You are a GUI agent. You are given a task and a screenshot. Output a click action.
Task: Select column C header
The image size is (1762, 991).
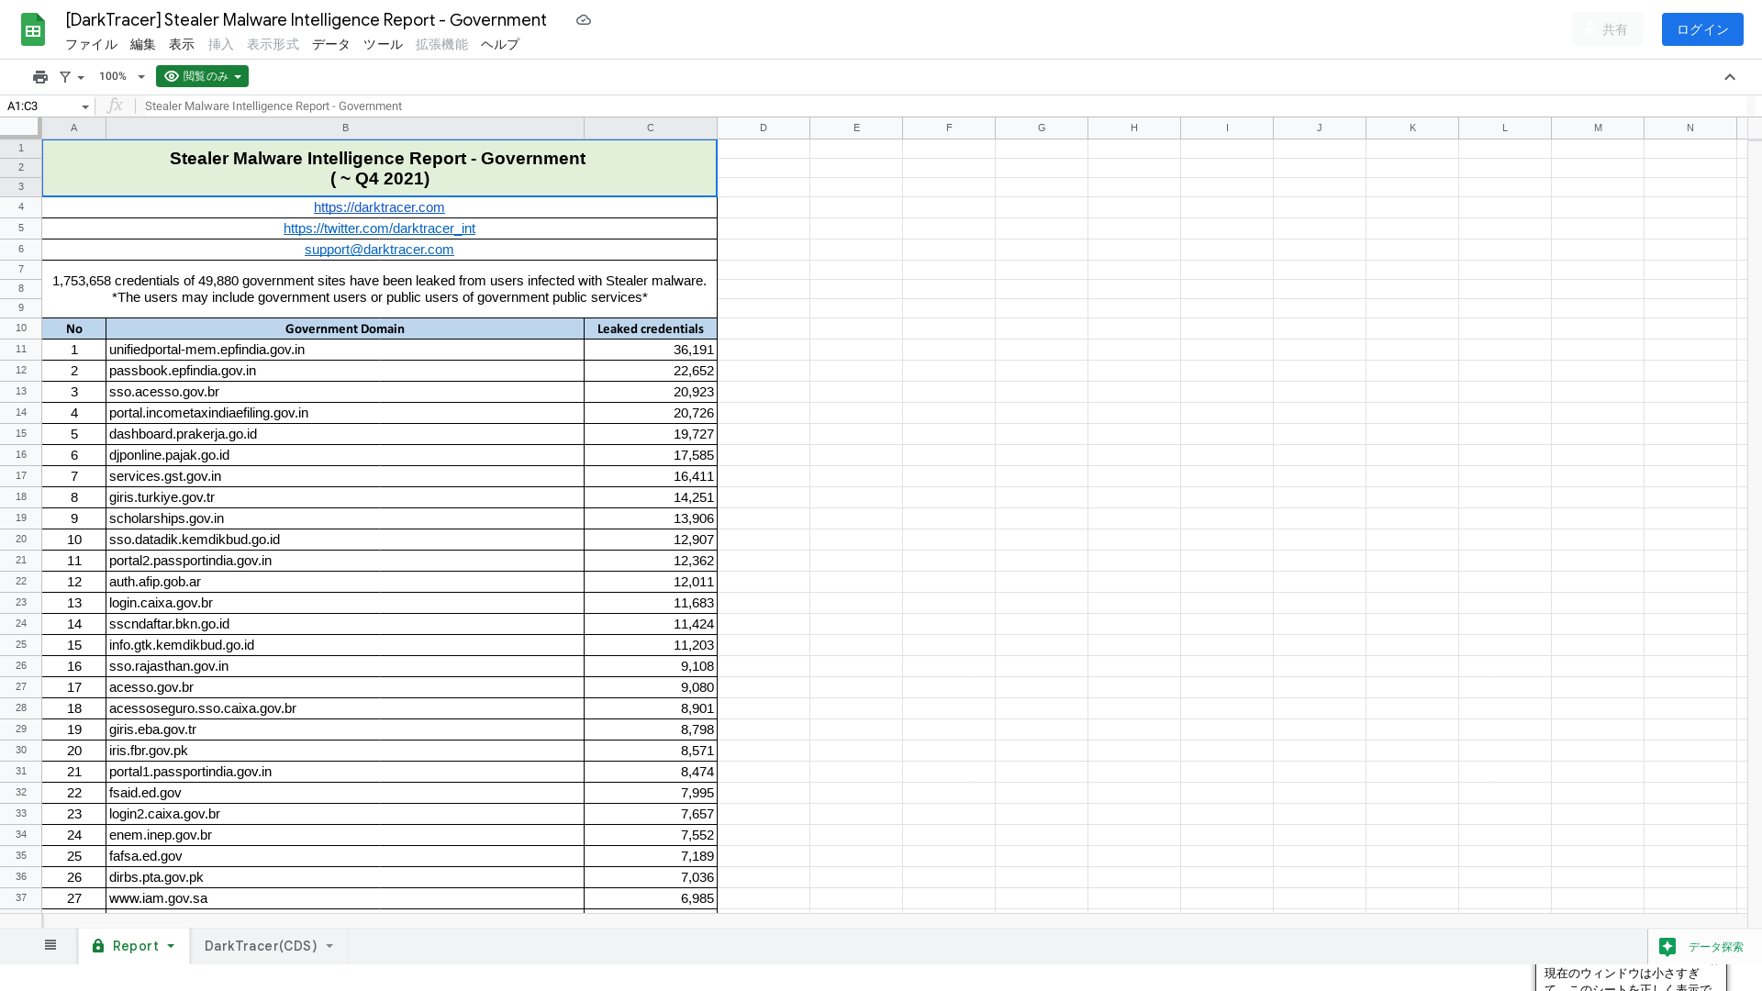(651, 128)
